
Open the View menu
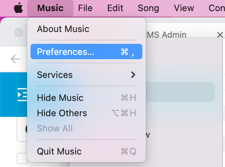pyautogui.click(x=184, y=8)
